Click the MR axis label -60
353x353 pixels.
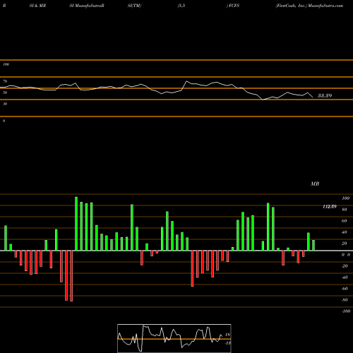click(345, 289)
